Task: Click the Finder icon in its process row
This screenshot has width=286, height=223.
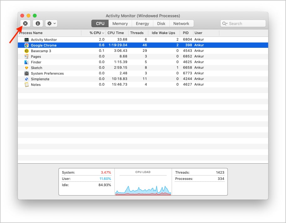Action: 27,62
